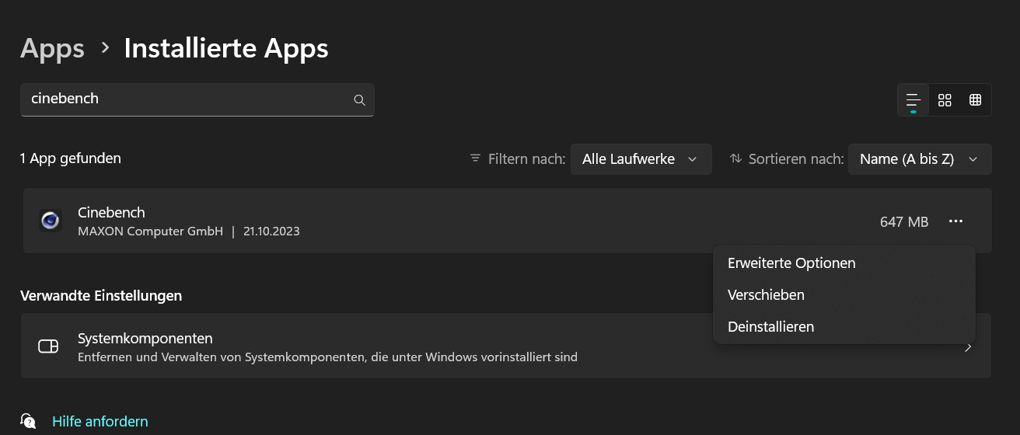Click the MAXON Computer GmbH publisher text

(150, 231)
